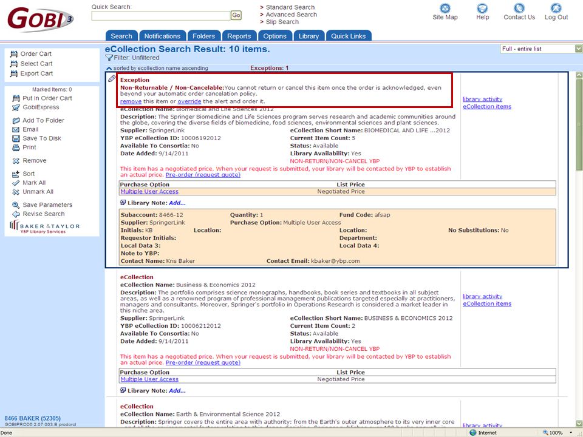Open the Folders tab
Screen dimensions: 583x437
(x=204, y=36)
